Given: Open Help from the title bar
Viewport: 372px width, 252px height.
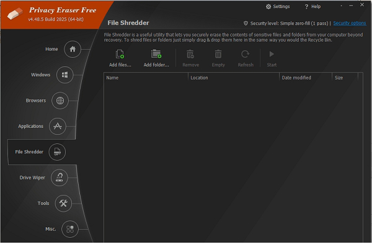Looking at the screenshot, I should point(312,7).
